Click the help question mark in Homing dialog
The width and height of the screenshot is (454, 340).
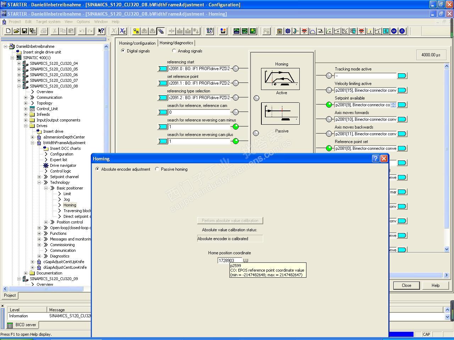click(x=376, y=159)
